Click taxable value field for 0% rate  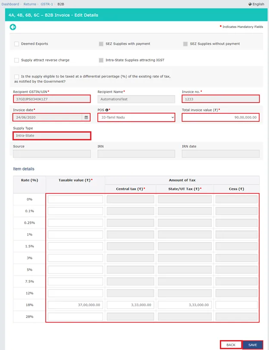pos(75,199)
